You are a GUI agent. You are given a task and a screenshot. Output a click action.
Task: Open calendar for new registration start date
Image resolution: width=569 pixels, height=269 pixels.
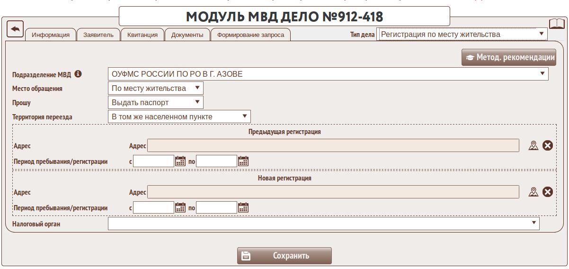(x=180, y=207)
